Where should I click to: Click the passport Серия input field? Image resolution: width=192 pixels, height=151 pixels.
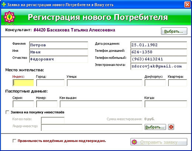pos(23,104)
